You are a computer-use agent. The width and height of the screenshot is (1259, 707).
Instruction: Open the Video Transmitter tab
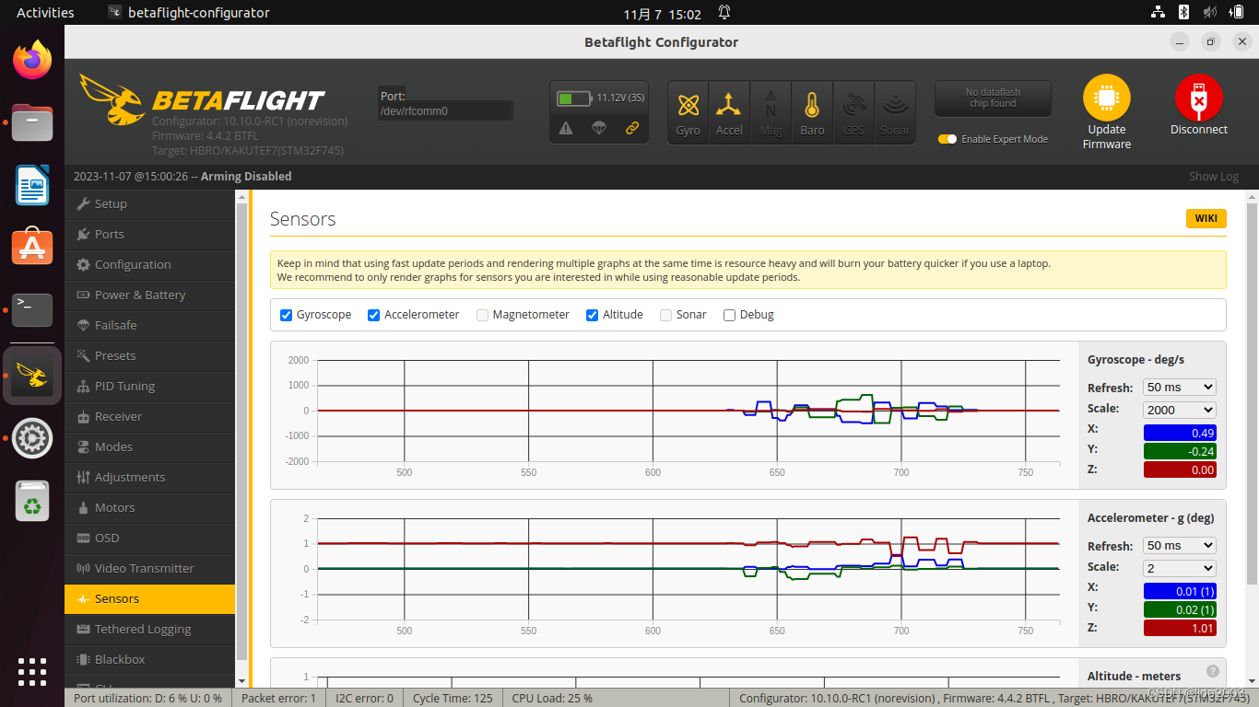tap(149, 569)
